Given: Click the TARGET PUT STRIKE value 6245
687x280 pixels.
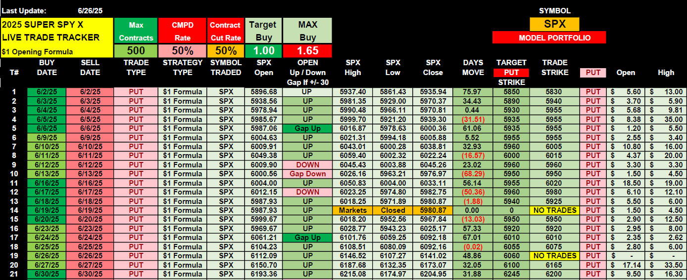Looking at the screenshot, I should tap(511, 274).
